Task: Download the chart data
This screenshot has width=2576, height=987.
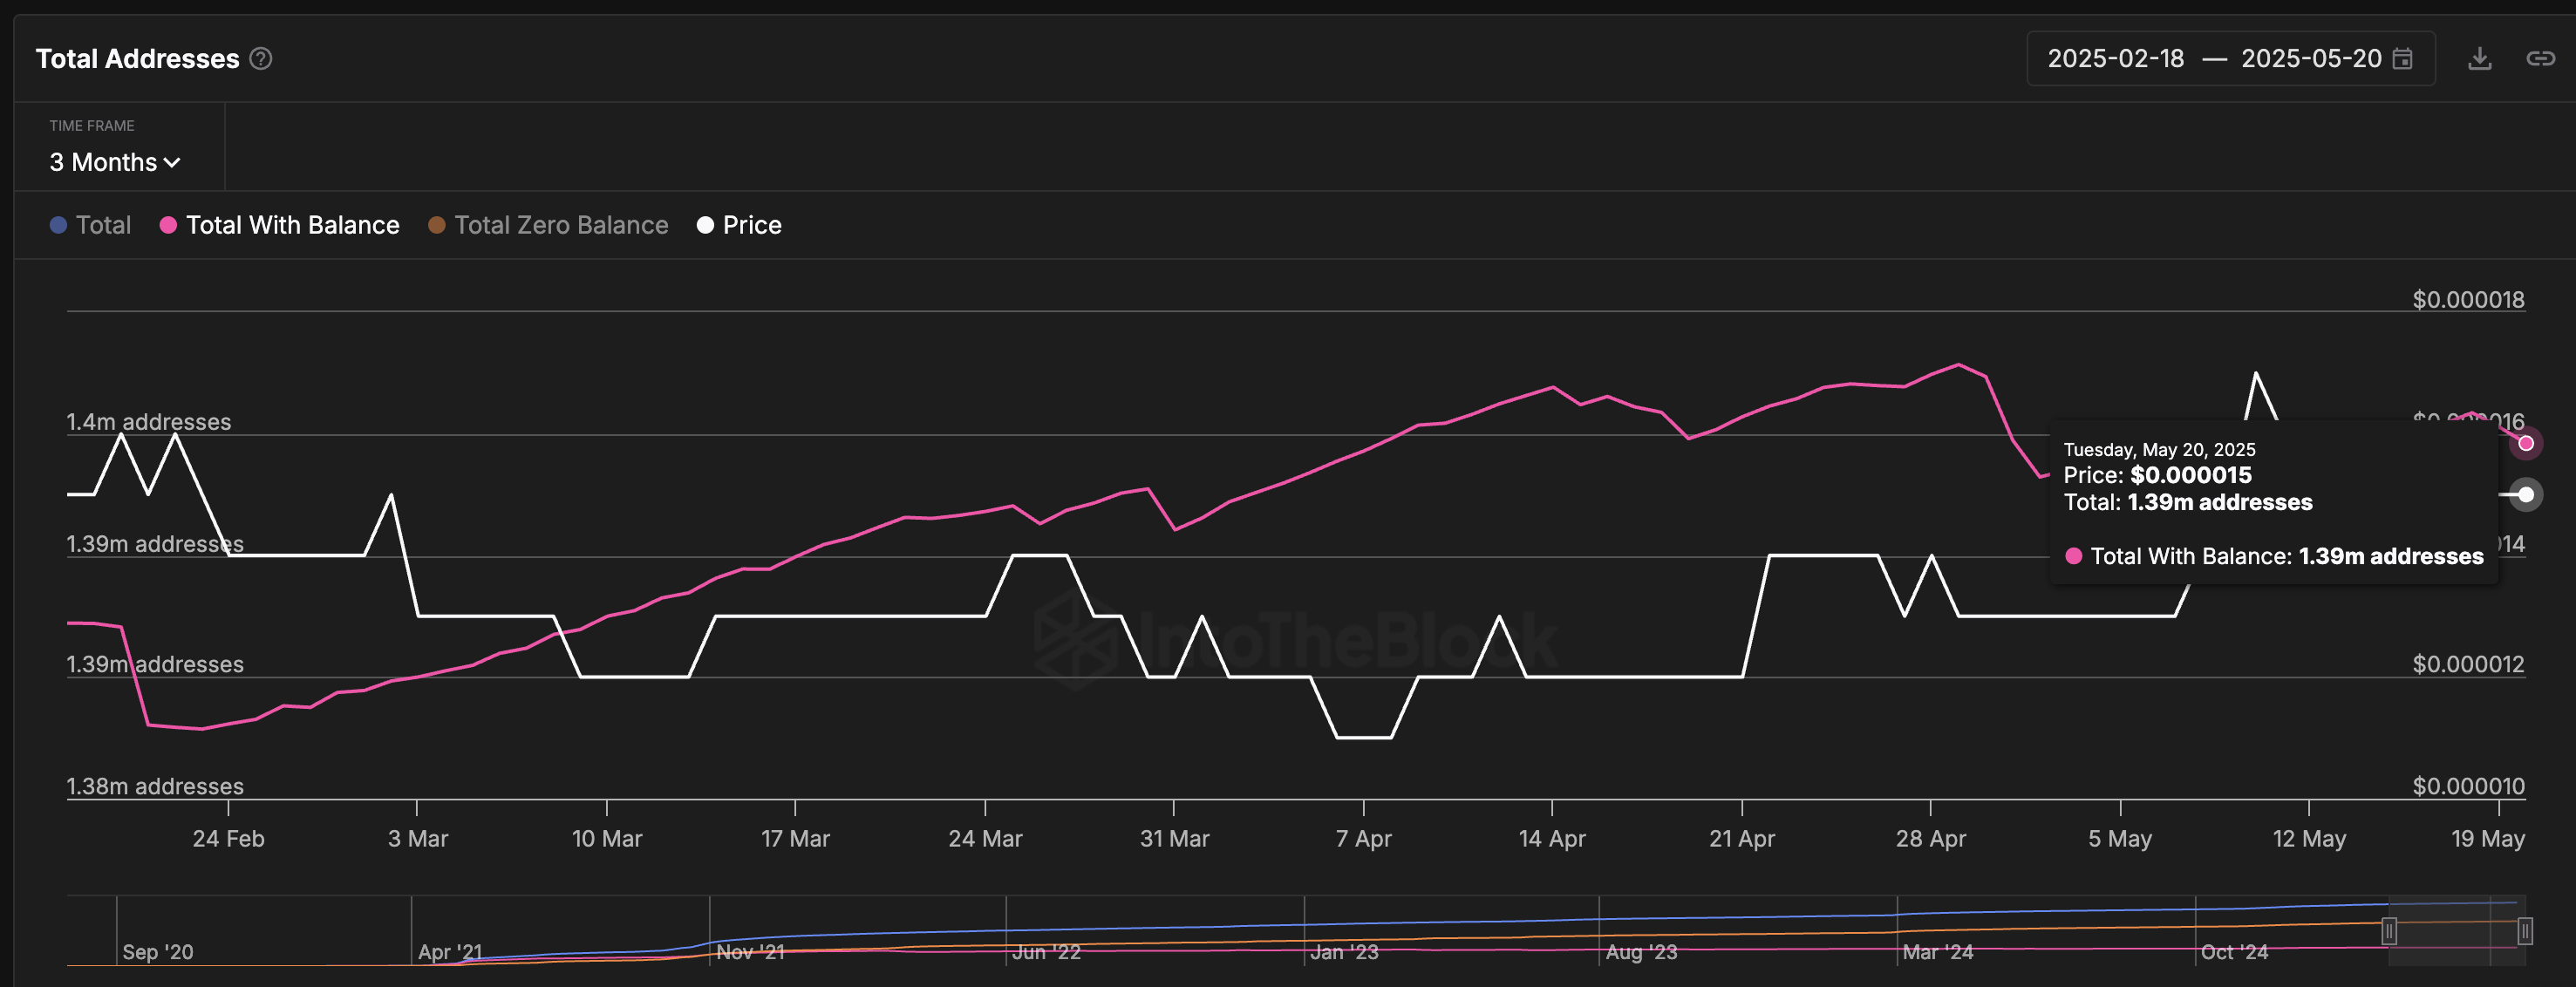Action: [x=2480, y=59]
